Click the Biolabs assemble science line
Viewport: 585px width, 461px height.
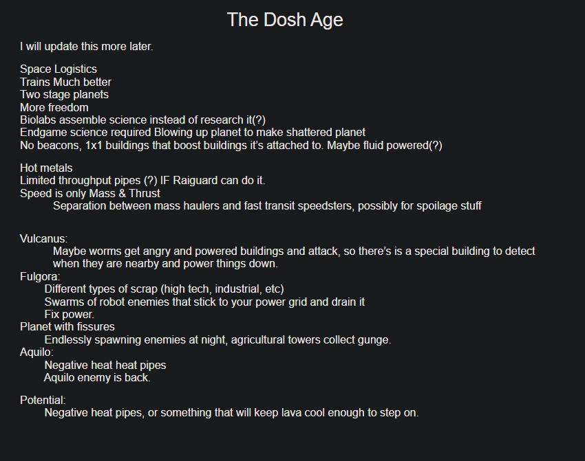click(143, 120)
